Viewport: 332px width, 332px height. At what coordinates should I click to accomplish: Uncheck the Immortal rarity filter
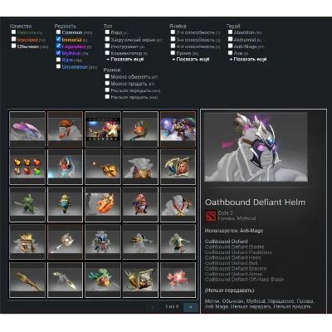pos(58,39)
